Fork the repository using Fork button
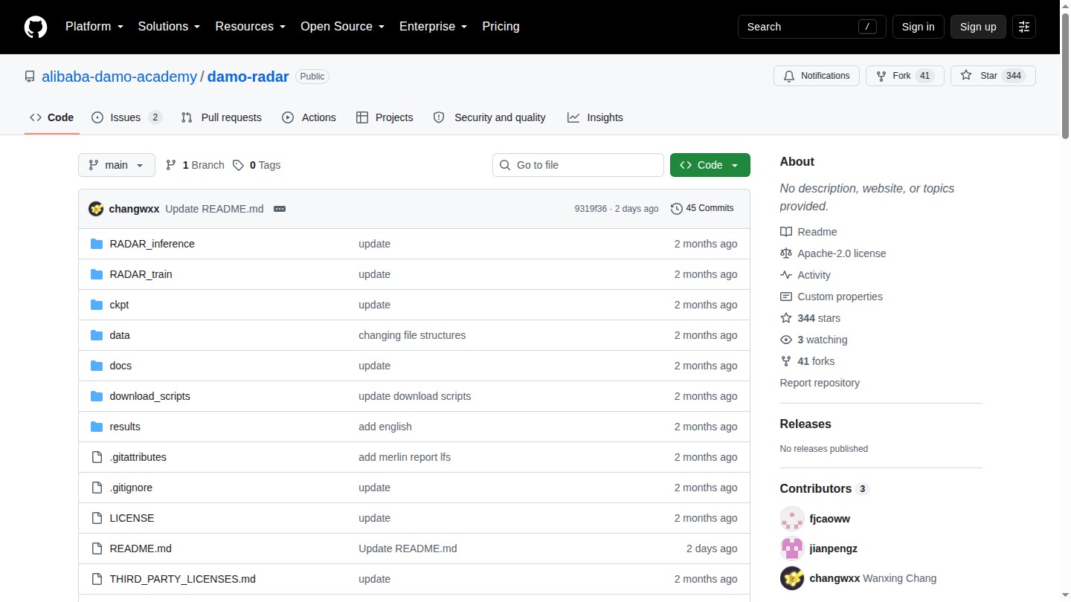 point(904,76)
